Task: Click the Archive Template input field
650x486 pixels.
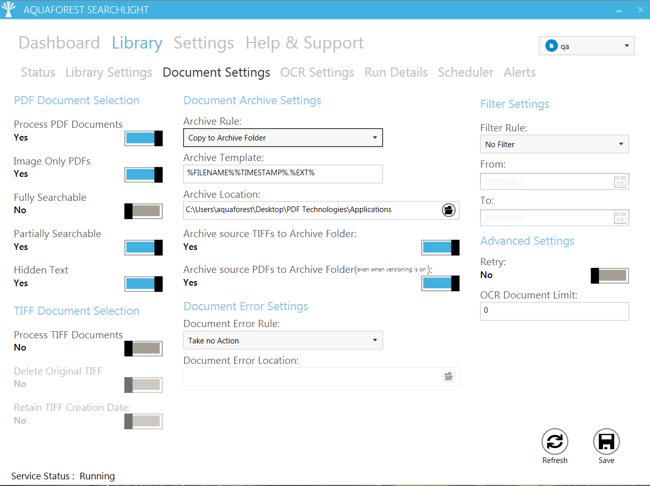Action: pyautogui.click(x=283, y=174)
